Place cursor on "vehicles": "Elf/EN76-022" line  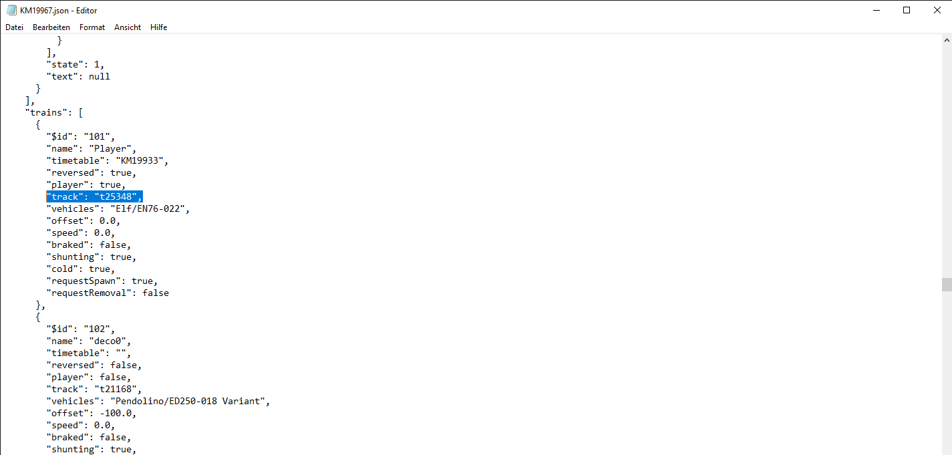click(x=118, y=208)
